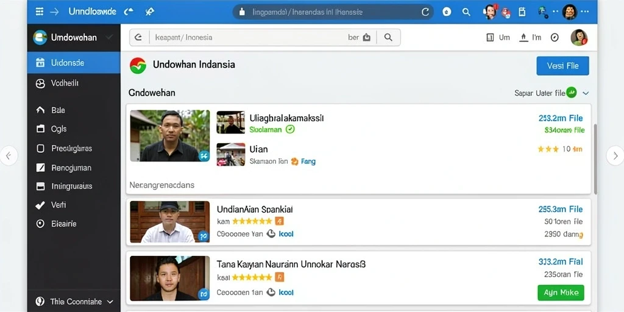Open the clipboard icon in top bar
Image resolution: width=624 pixels, height=312 pixels.
click(x=522, y=12)
